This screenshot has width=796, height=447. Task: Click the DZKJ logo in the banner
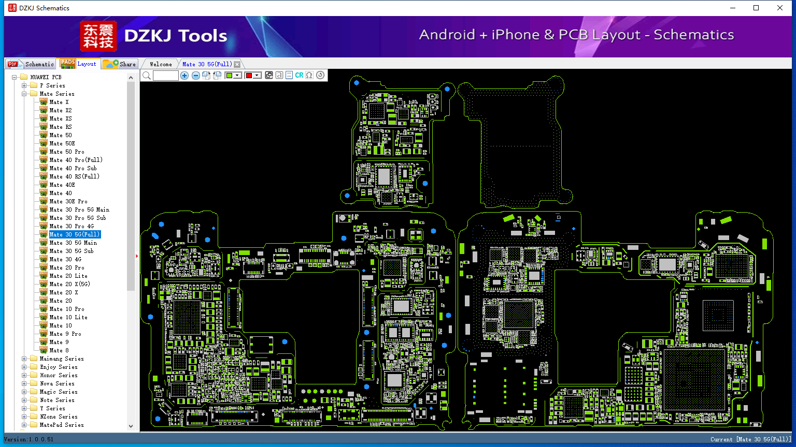(98, 36)
